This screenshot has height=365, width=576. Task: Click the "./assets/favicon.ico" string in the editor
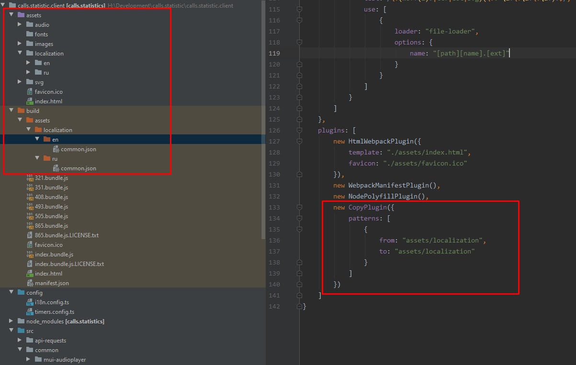(x=425, y=163)
